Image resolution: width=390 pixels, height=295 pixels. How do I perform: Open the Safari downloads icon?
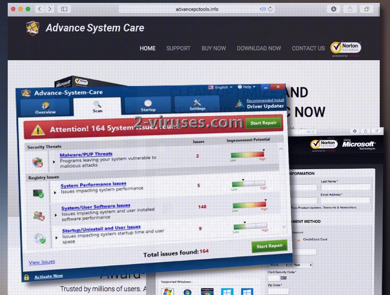click(x=333, y=9)
